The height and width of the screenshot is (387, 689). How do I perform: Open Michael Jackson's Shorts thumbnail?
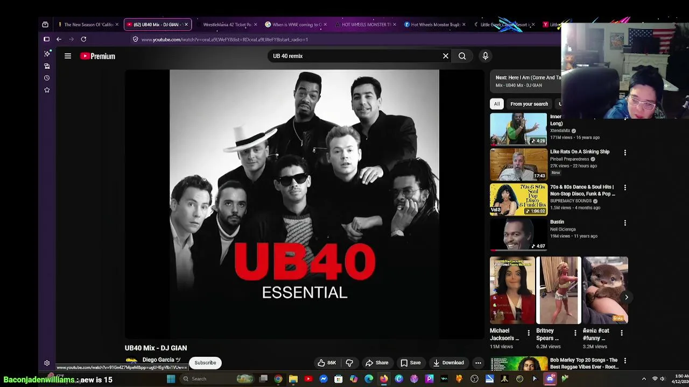(x=512, y=290)
